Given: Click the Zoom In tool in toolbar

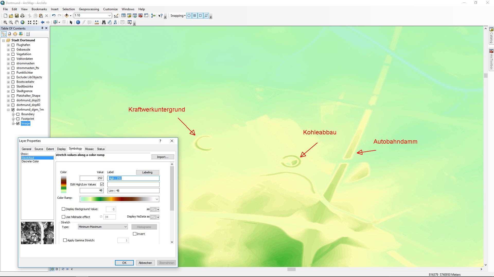Looking at the screenshot, I should [5, 22].
